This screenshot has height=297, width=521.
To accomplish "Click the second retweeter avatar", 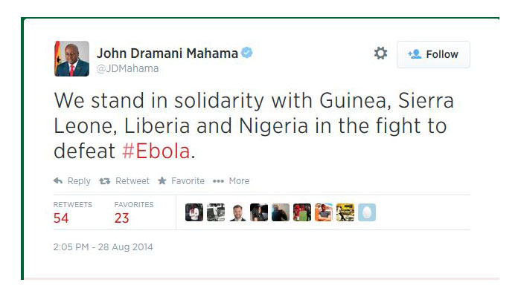I will coord(216,212).
